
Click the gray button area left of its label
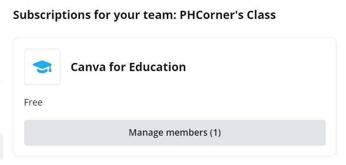[76, 133]
